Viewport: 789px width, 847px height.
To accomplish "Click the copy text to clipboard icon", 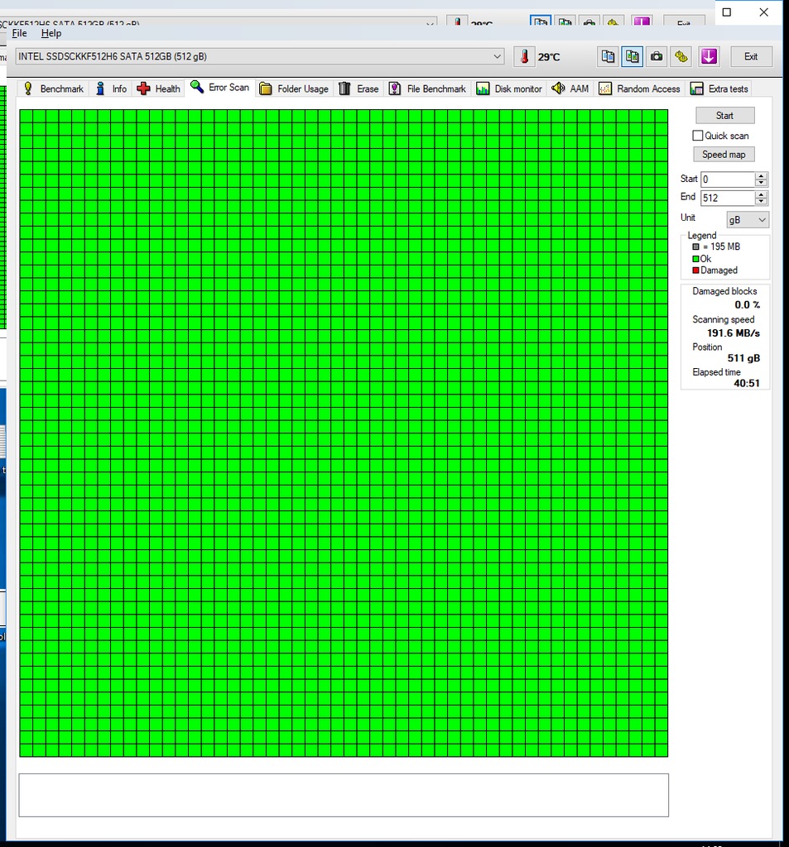I will 608,57.
